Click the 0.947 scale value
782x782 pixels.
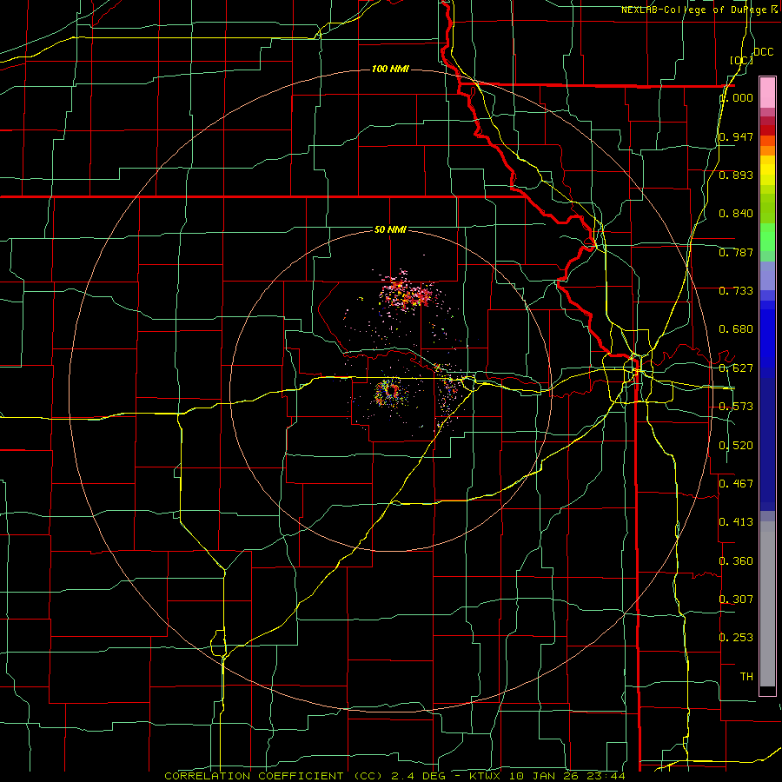736,136
